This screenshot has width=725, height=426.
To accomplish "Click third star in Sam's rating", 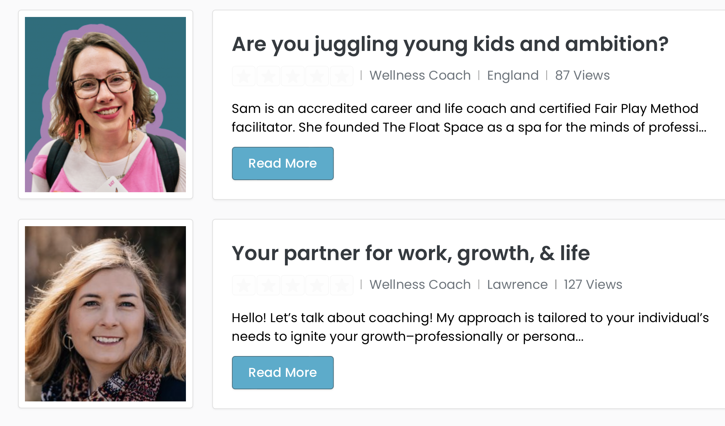I will coord(293,76).
